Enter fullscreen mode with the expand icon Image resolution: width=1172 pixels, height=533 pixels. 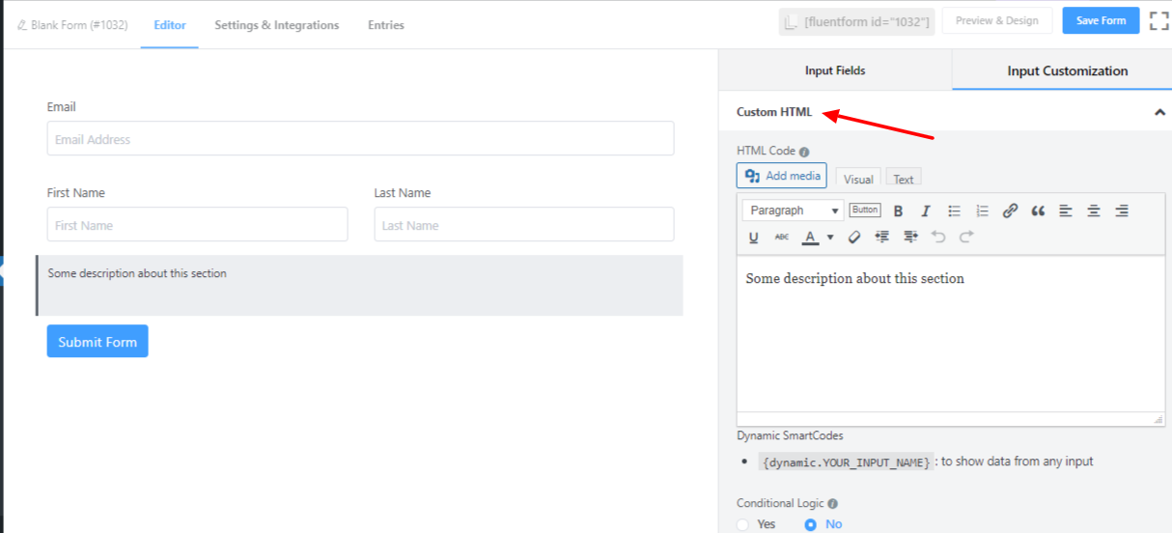[x=1158, y=21]
